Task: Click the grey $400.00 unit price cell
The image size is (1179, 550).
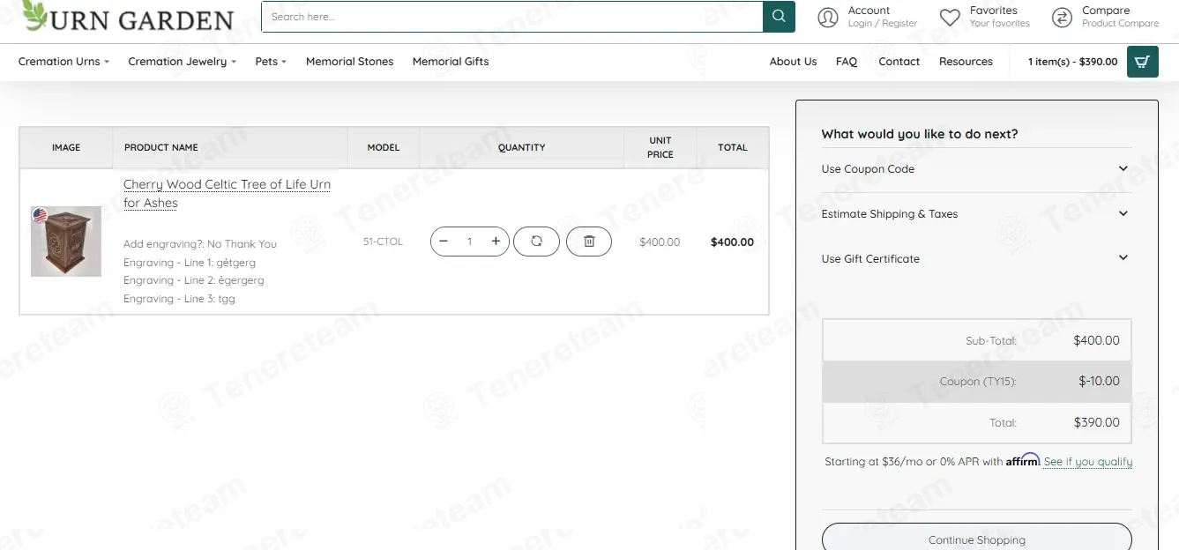Action: click(660, 242)
